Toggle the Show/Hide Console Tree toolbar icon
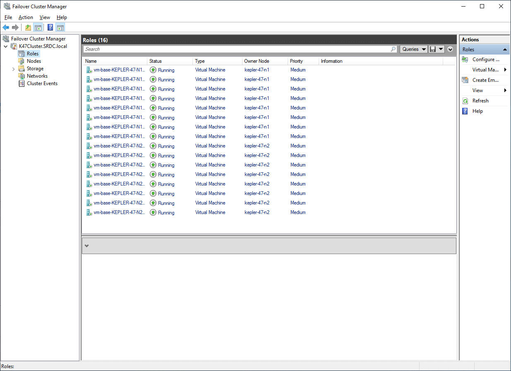 (38, 28)
